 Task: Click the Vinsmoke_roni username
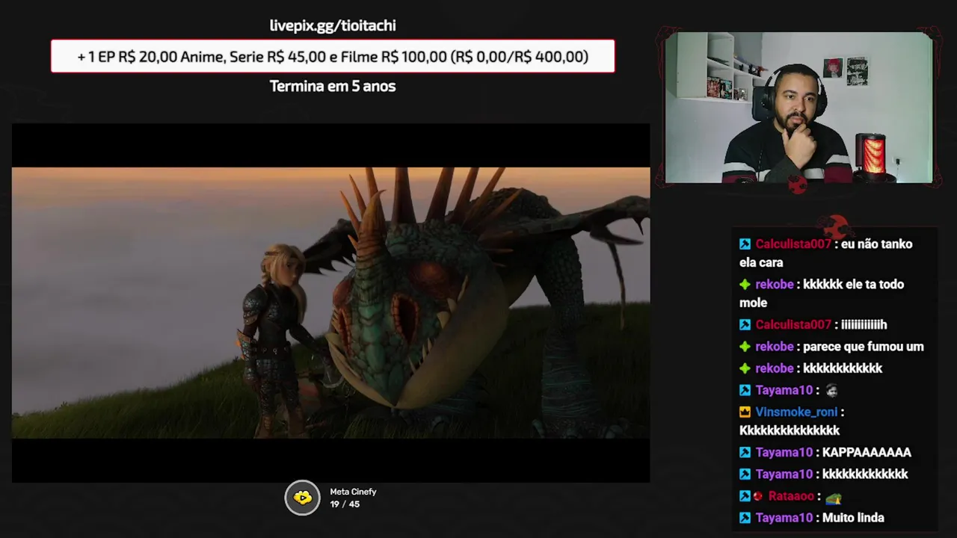pos(796,412)
